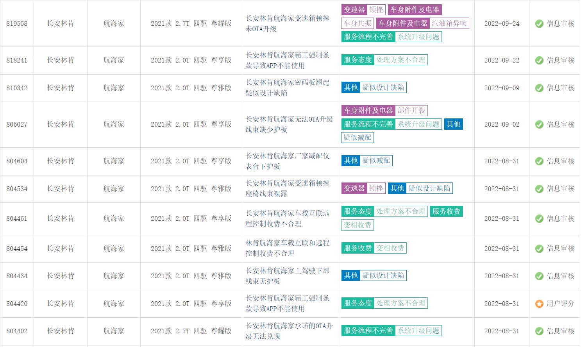Open complaint 长安林肯航海家承诺的OTA升级无法兑现

tap(289, 331)
